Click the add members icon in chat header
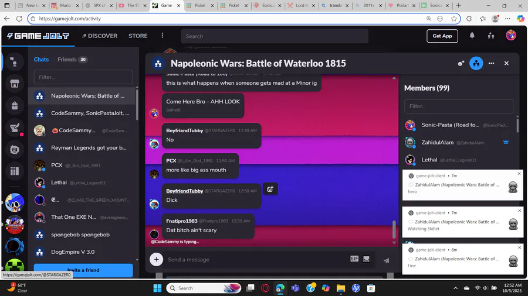The width and height of the screenshot is (528, 296). pyautogui.click(x=461, y=63)
